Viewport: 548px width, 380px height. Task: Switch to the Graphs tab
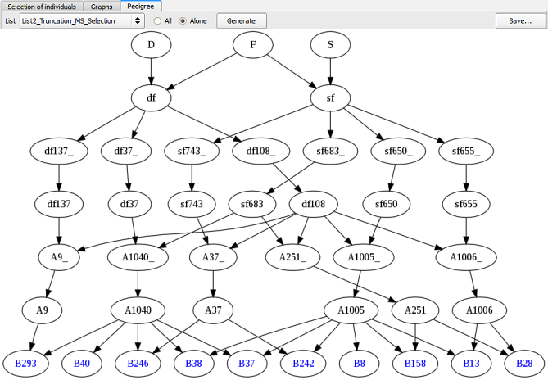point(102,6)
